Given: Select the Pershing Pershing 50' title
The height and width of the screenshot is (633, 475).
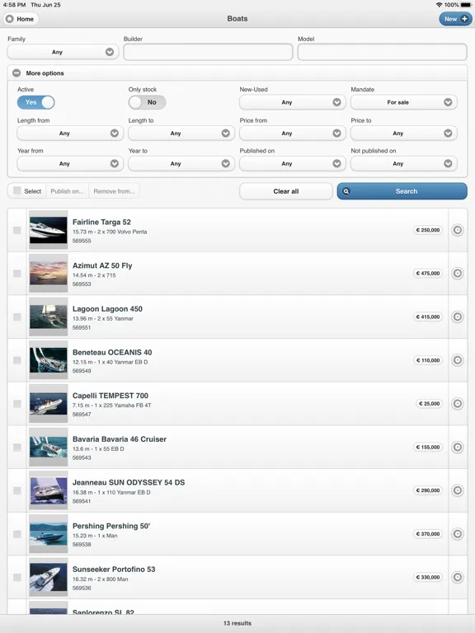Looking at the screenshot, I should [111, 526].
